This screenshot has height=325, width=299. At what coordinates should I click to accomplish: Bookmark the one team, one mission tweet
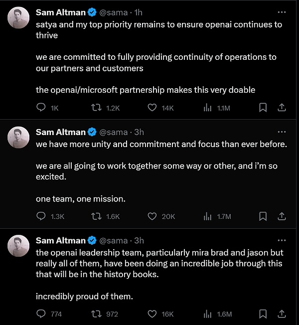point(263,216)
